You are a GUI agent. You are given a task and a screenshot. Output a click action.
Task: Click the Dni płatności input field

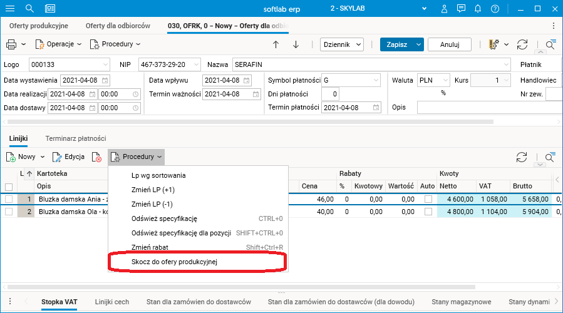pyautogui.click(x=330, y=94)
